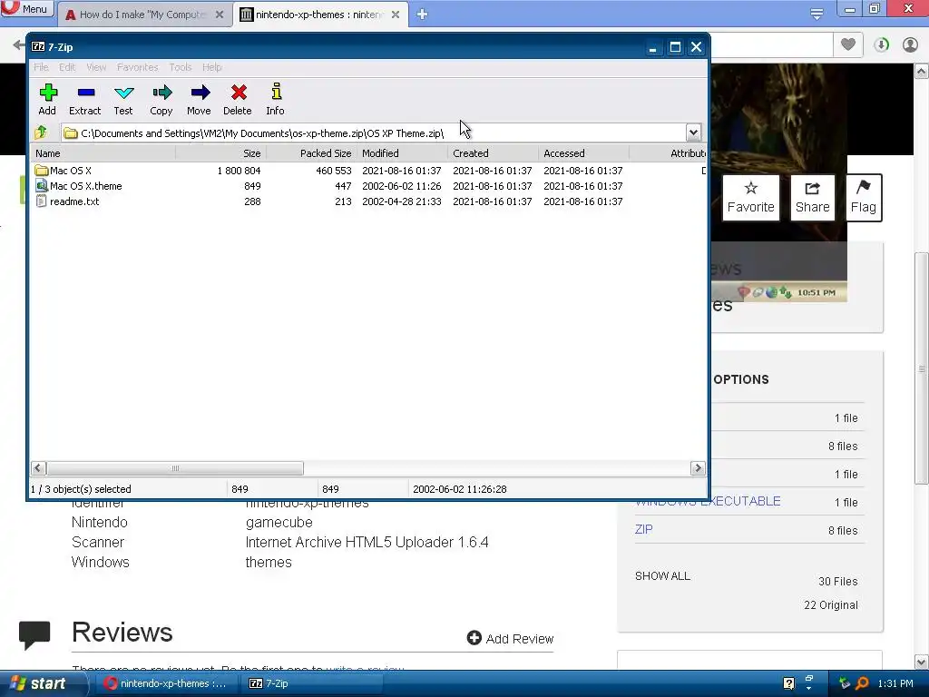Image resolution: width=929 pixels, height=697 pixels.
Task: Close the nintendo-xp-themes tab
Action: point(396,15)
